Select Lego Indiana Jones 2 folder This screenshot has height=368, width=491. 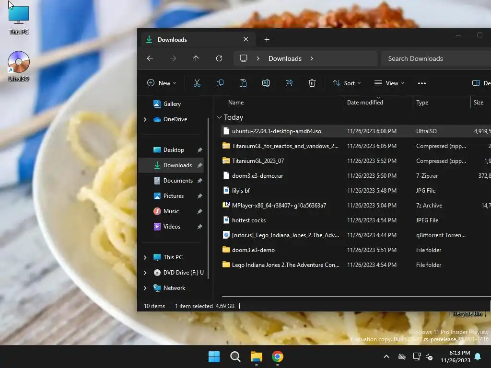(x=356, y=264)
